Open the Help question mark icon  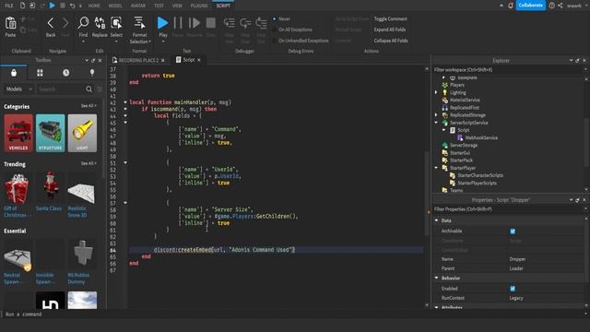pyautogui.click(x=551, y=6)
